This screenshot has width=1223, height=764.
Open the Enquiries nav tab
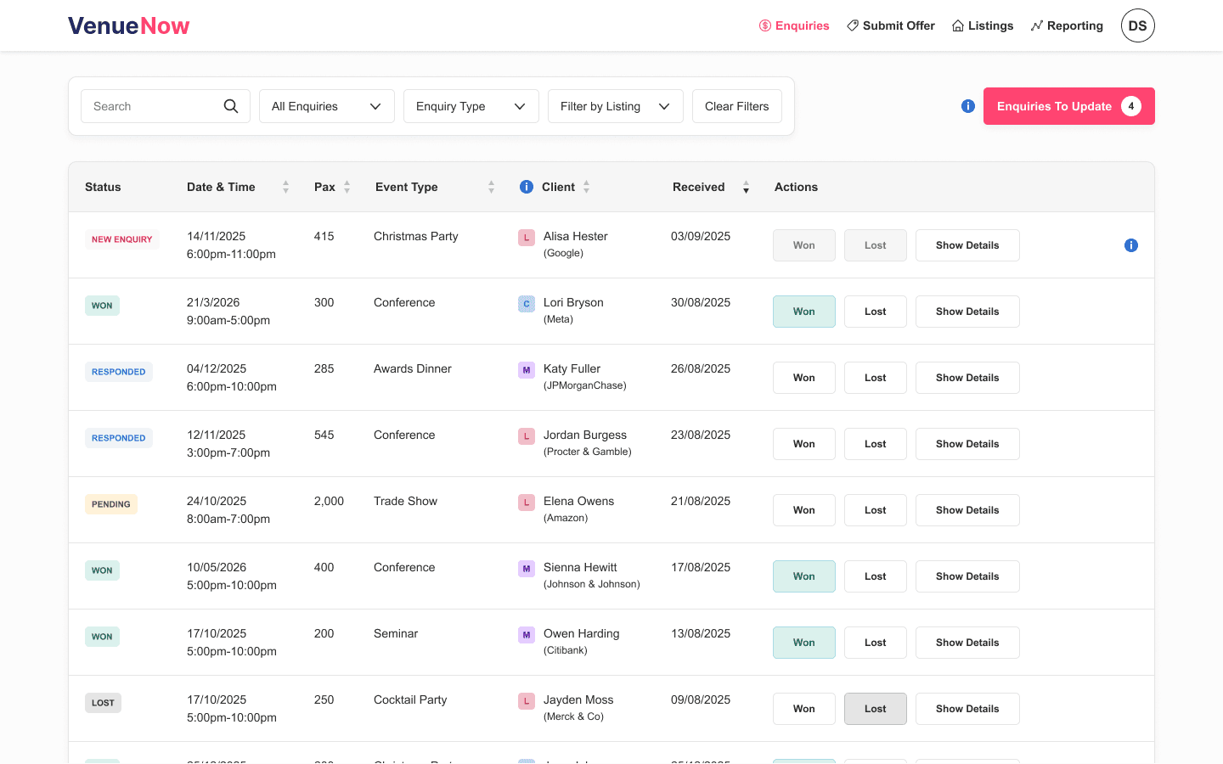[794, 25]
